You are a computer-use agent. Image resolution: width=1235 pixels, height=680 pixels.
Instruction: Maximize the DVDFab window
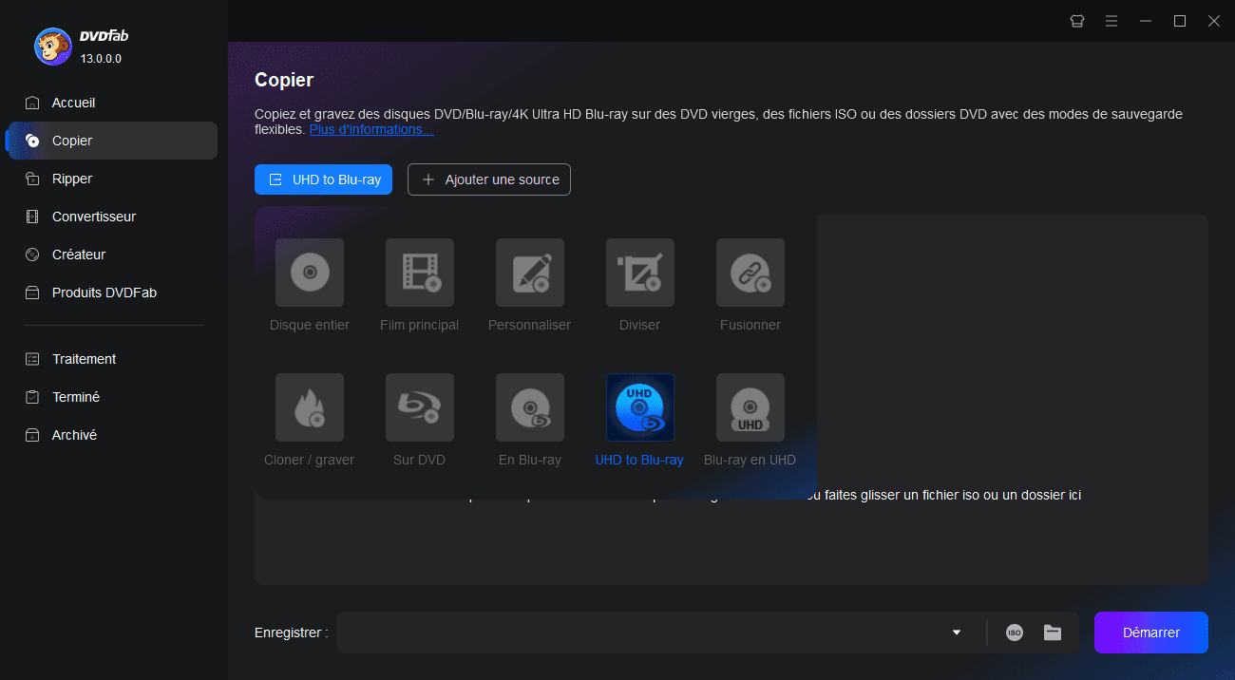(x=1180, y=21)
